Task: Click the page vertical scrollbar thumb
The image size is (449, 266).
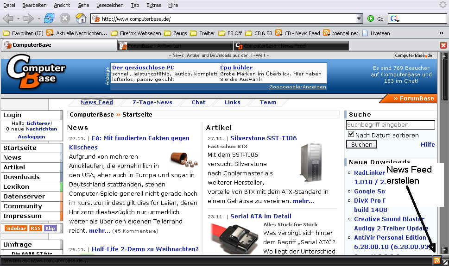Action: 444,80
